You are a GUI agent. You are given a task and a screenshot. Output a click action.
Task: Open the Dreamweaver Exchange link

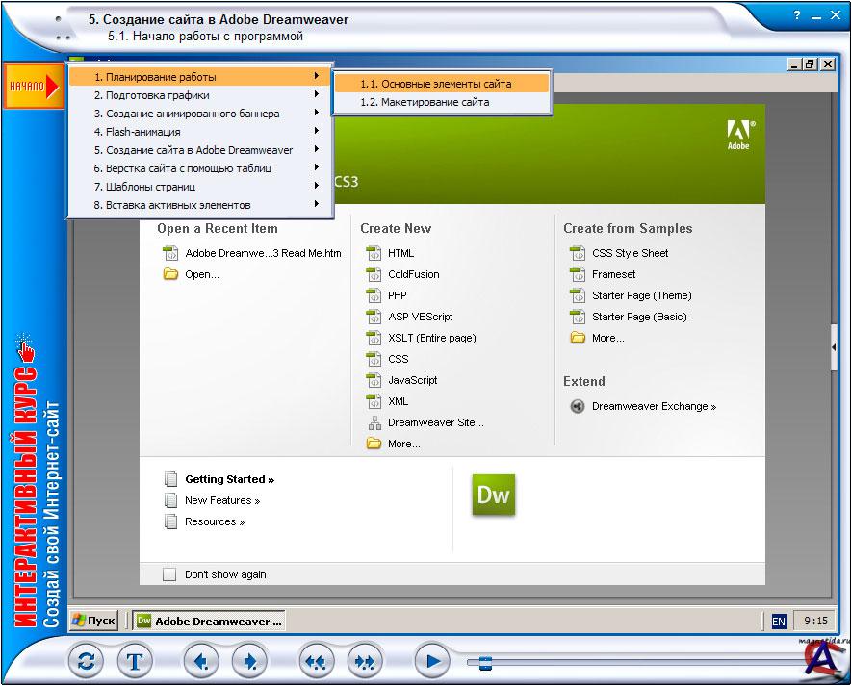(654, 406)
